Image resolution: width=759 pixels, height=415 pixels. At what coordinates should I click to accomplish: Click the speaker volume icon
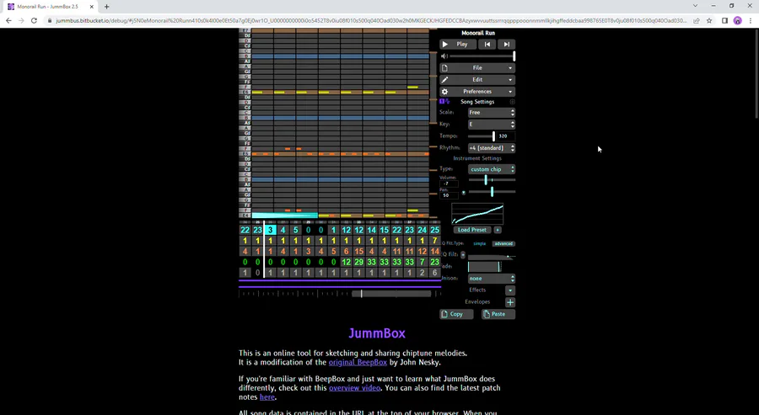pos(444,56)
